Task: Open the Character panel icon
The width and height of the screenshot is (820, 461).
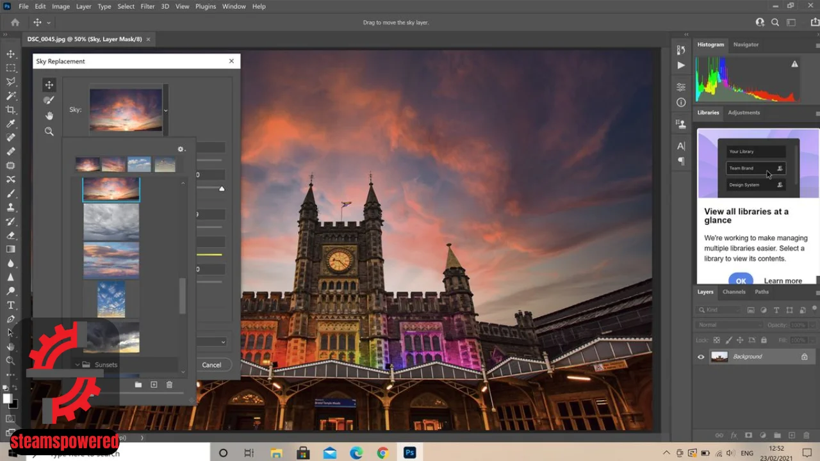Action: click(681, 146)
